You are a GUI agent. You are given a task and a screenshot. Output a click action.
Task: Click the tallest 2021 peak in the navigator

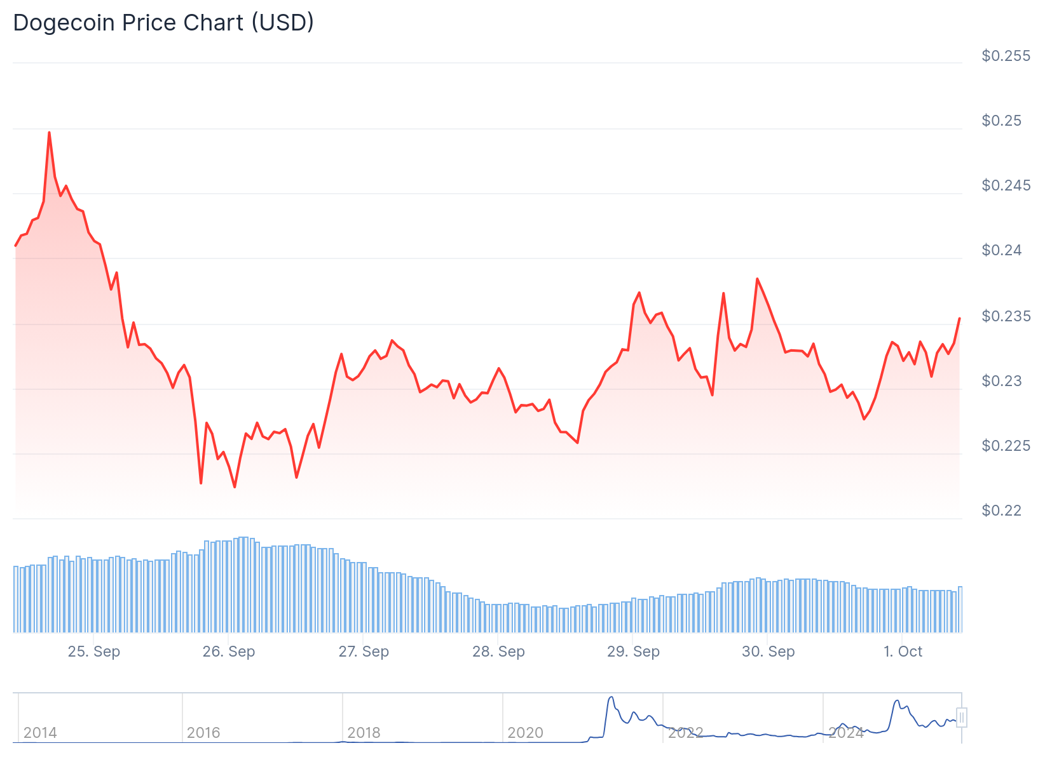click(x=611, y=698)
